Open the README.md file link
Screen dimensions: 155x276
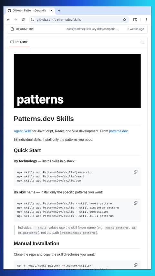[25, 29]
